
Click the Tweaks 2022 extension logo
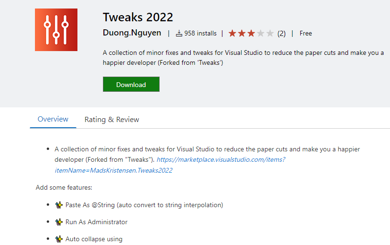[x=56, y=30]
